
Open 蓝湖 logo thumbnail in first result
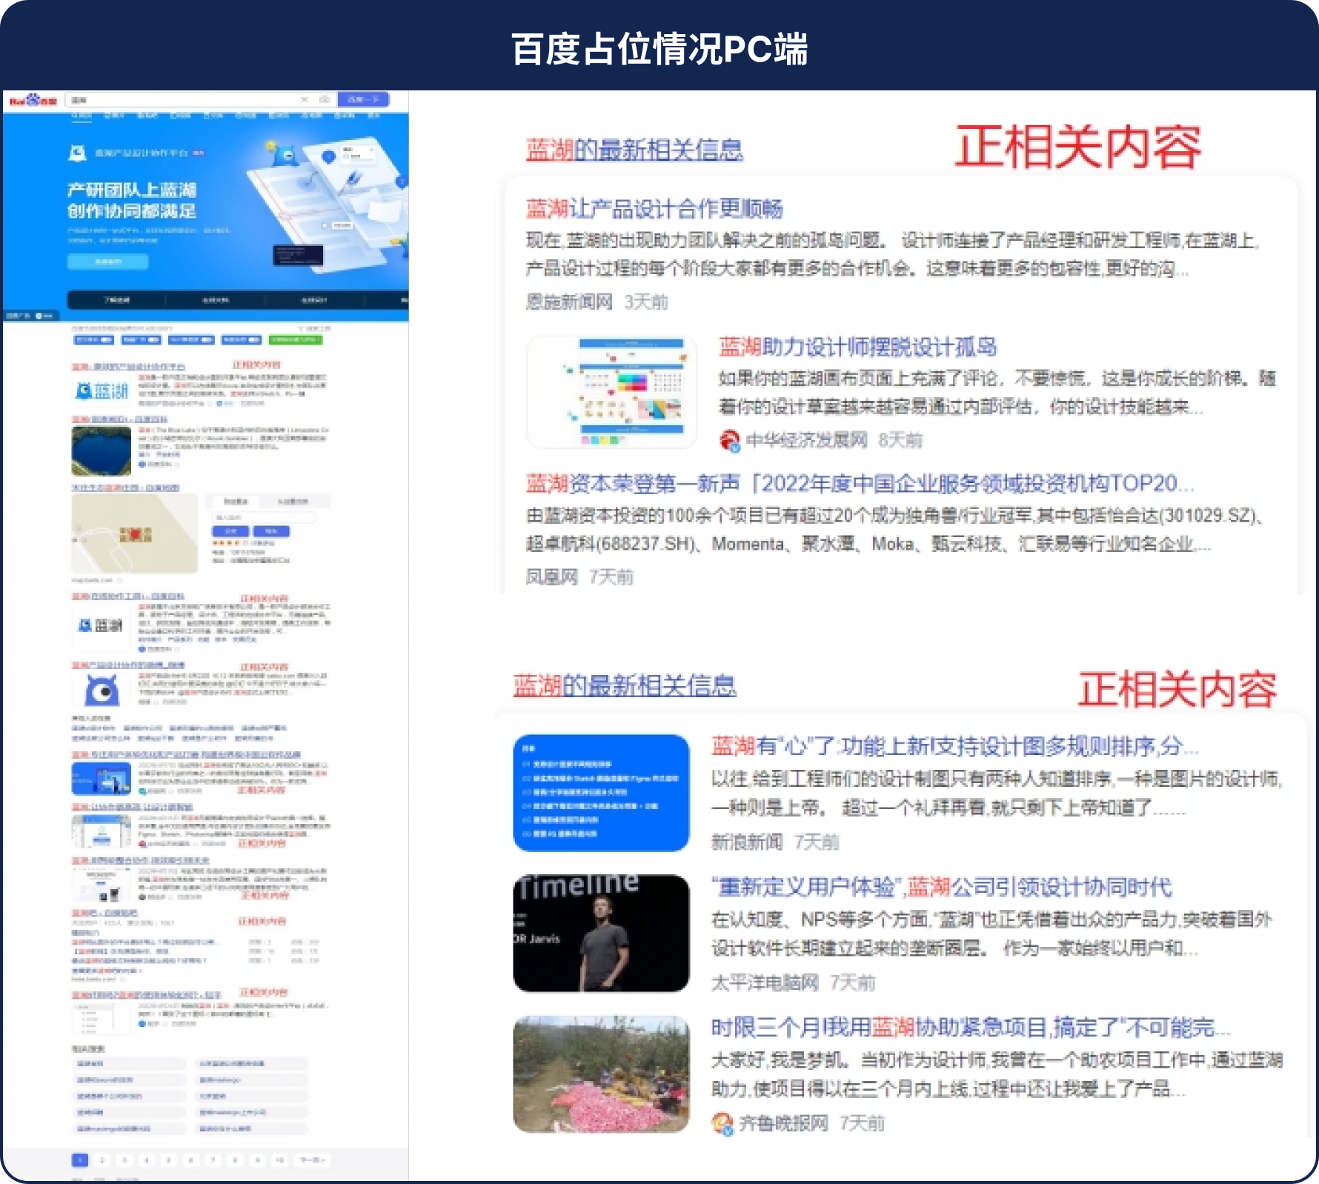tap(102, 390)
